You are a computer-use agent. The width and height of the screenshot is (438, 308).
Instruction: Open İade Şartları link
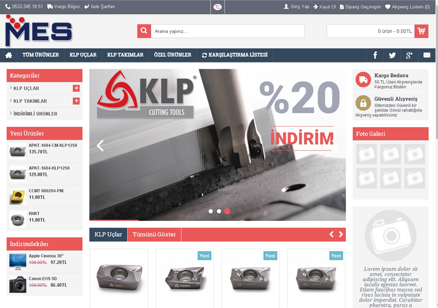coord(99,7)
